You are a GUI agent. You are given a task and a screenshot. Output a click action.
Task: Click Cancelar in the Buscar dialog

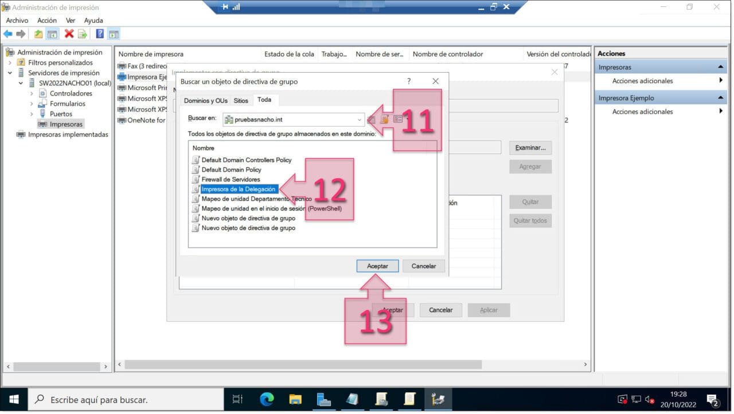point(424,266)
